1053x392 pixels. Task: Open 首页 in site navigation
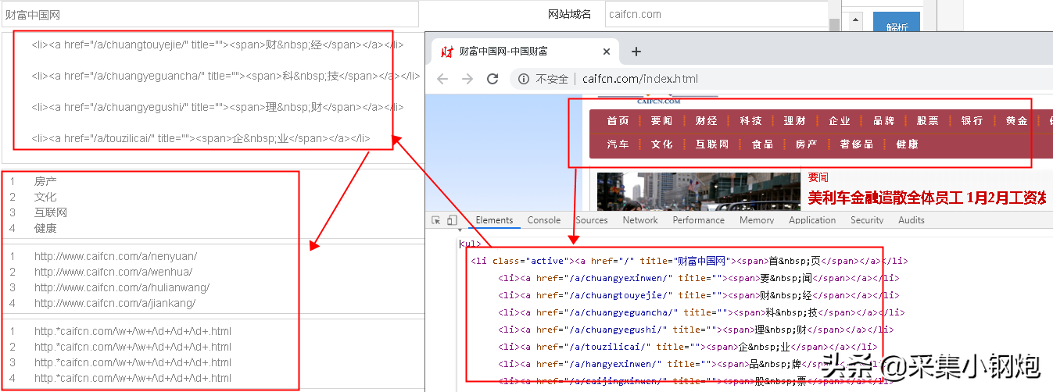tap(618, 121)
